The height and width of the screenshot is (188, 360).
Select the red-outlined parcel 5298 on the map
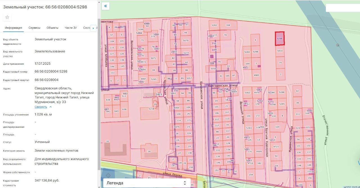(280, 39)
